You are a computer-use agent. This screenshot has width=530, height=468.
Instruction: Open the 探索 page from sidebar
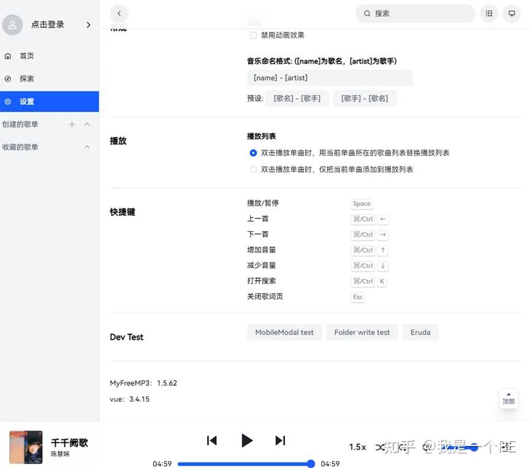pos(26,77)
